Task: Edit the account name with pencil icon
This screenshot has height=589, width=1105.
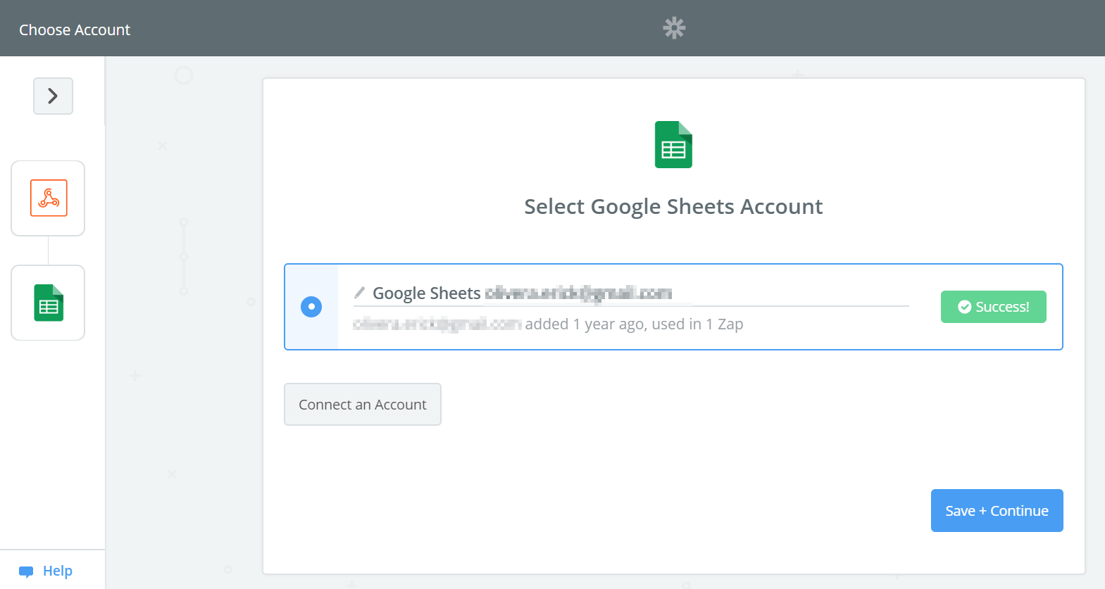Action: (359, 293)
